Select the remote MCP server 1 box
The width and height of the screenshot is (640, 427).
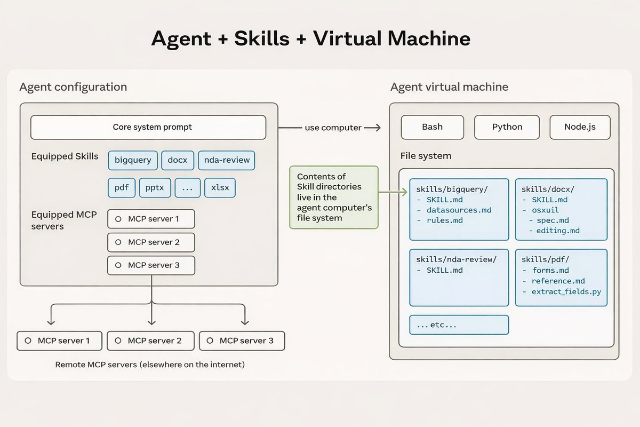pos(59,341)
